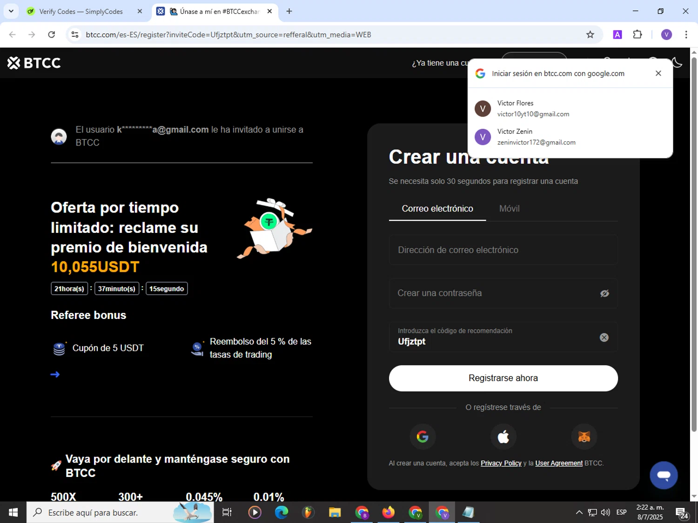
Task: Click the BTCC logo in header
Action: pyautogui.click(x=34, y=63)
